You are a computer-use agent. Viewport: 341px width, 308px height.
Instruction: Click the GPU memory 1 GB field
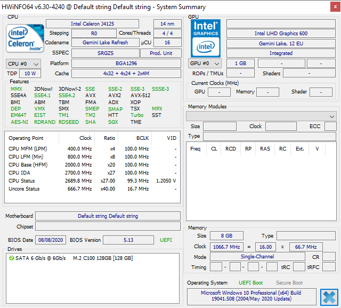(x=240, y=64)
